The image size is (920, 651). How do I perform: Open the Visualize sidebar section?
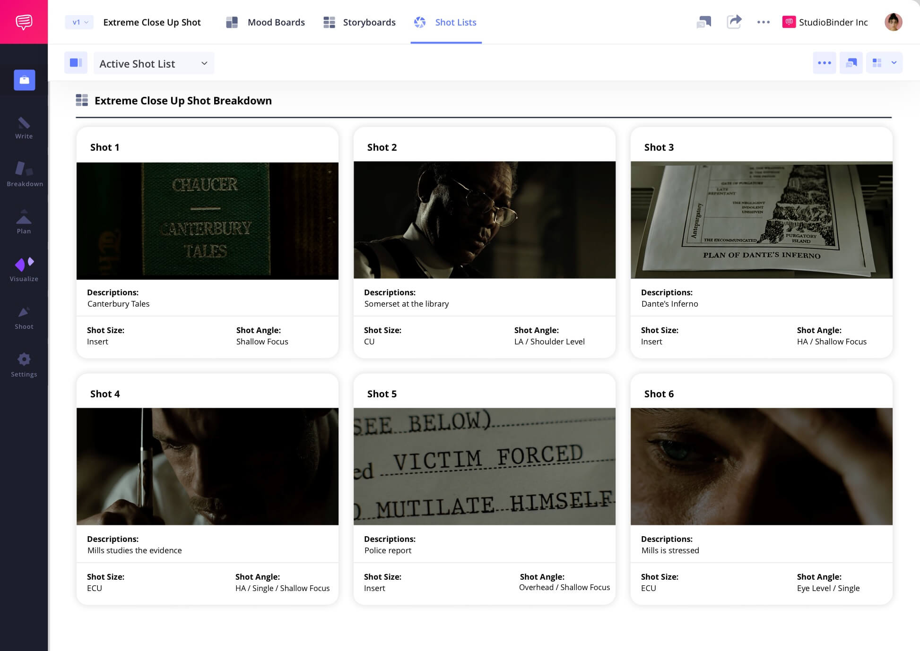24,270
